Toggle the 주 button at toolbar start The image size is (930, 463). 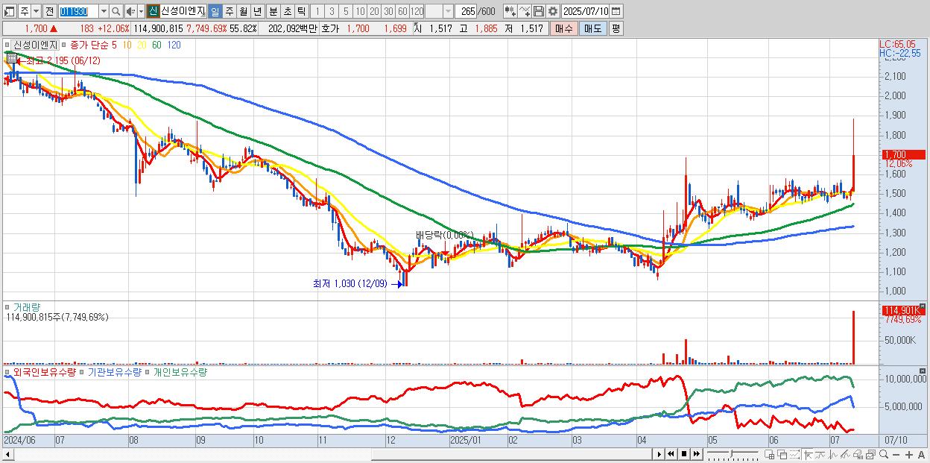(x=25, y=11)
